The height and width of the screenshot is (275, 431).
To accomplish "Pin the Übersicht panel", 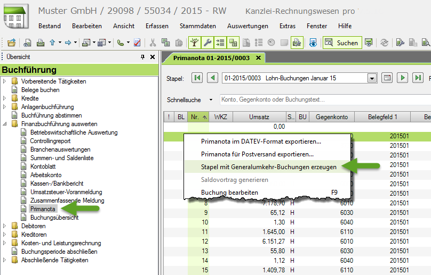I will [x=142, y=57].
